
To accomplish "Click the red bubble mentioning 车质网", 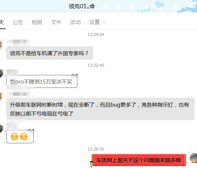I will coord(139,160).
